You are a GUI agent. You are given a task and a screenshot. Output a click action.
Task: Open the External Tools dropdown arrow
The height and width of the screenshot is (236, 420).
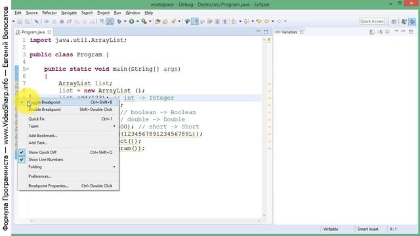pyautogui.click(x=150, y=22)
